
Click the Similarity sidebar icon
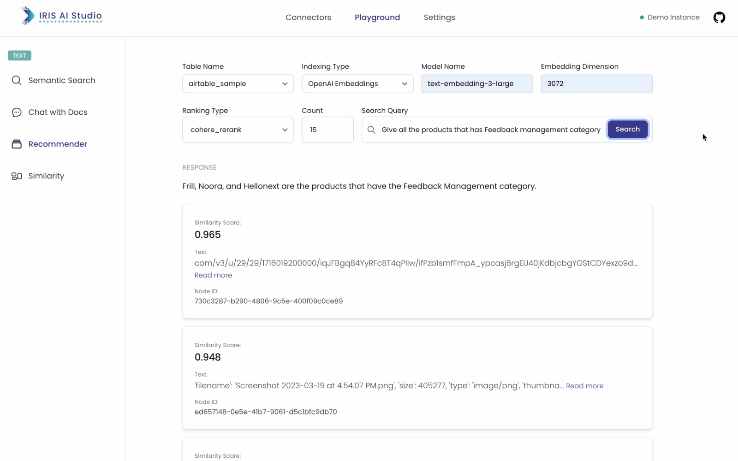[17, 176]
